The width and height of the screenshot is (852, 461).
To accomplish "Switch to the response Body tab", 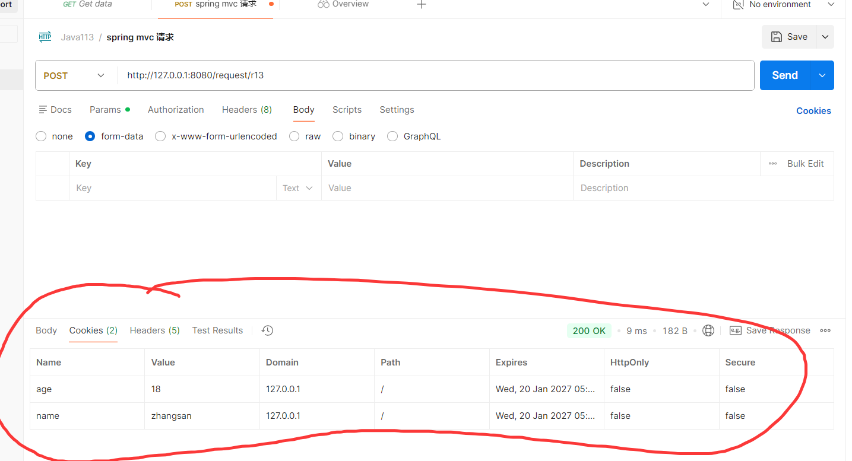I will tap(46, 330).
